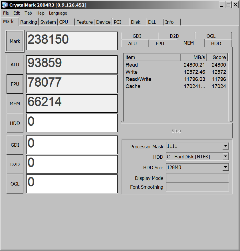Click the D2D benchmark button
240x251 pixels.
(x=15, y=164)
